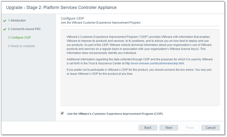The height and width of the screenshot is (137, 227).
Task: Click the disabled Finish button
Action: (190, 128)
